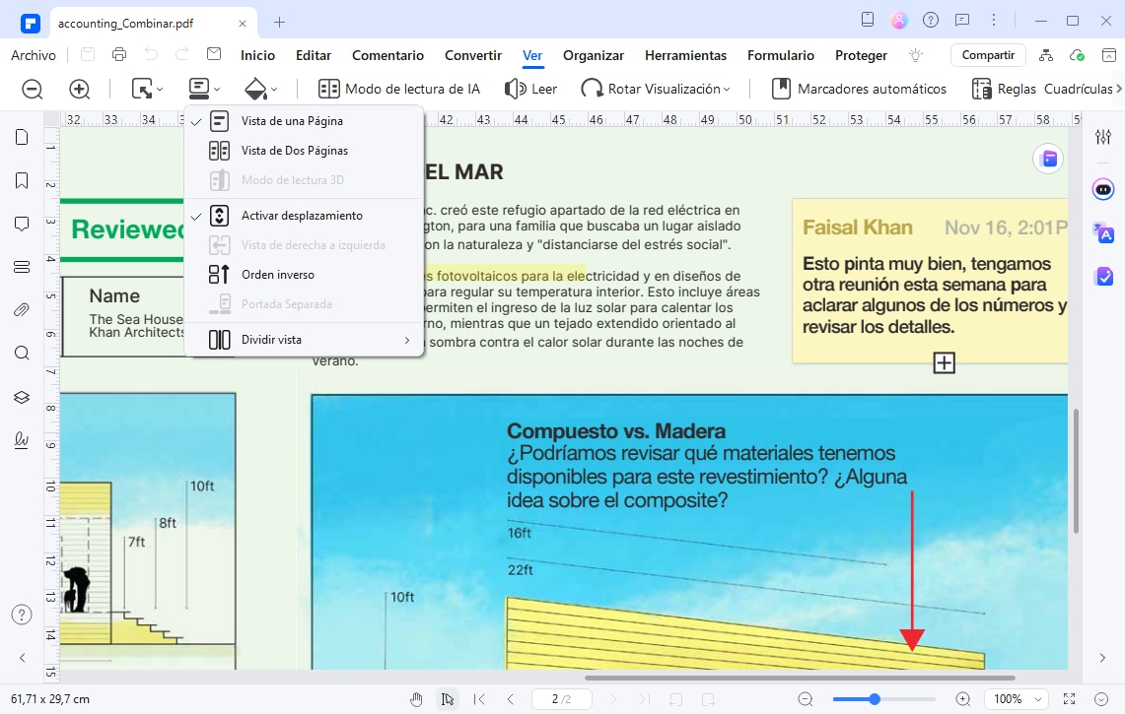Toggle Orden inverso option
Image resolution: width=1125 pixels, height=714 pixels.
coord(304,275)
